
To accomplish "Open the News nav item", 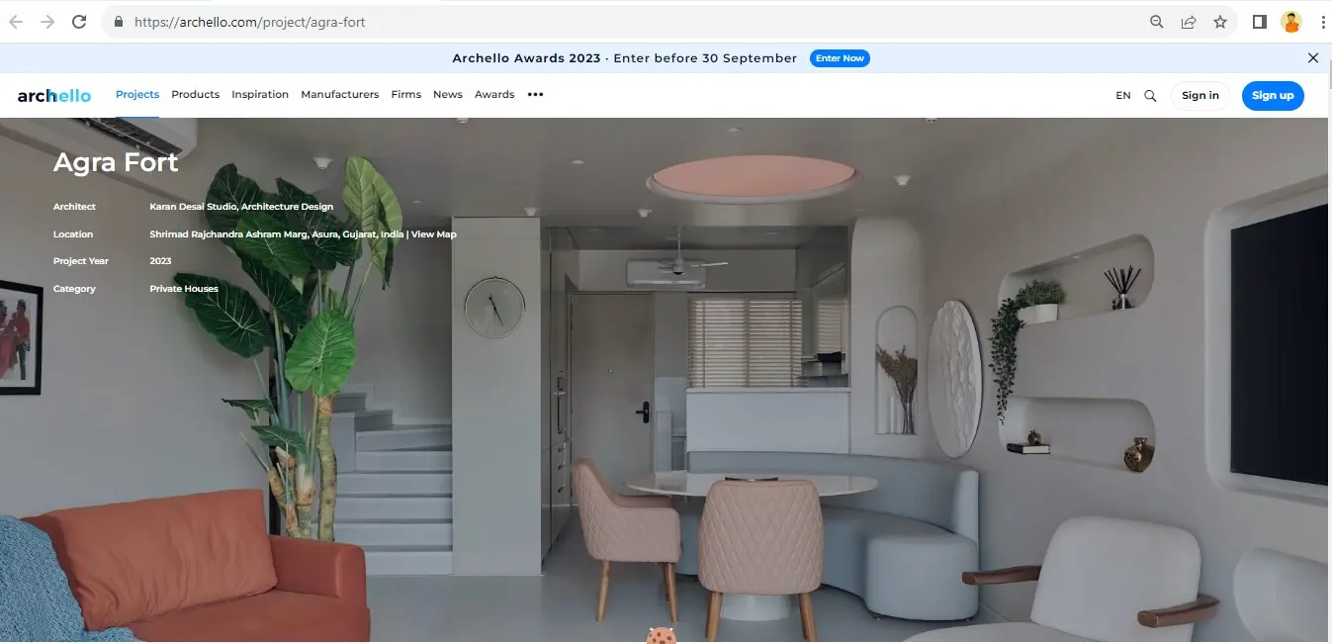I will [448, 95].
